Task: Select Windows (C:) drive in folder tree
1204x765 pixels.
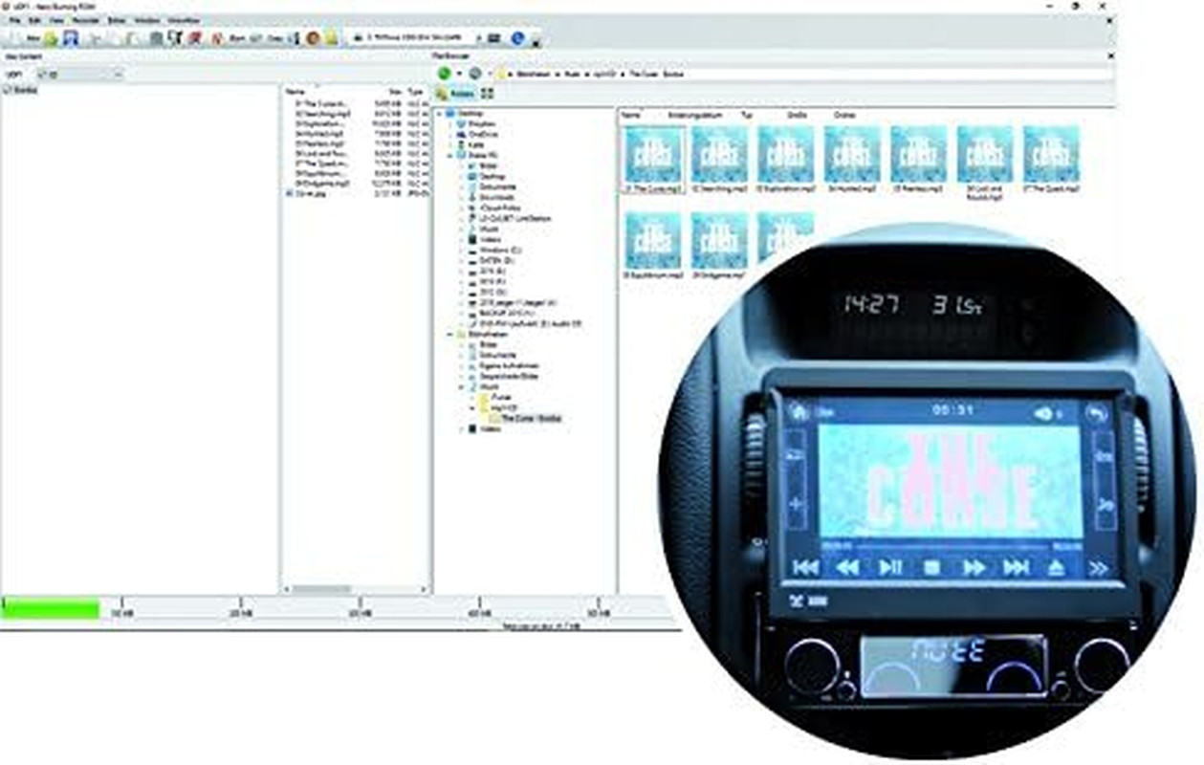Action: point(496,250)
